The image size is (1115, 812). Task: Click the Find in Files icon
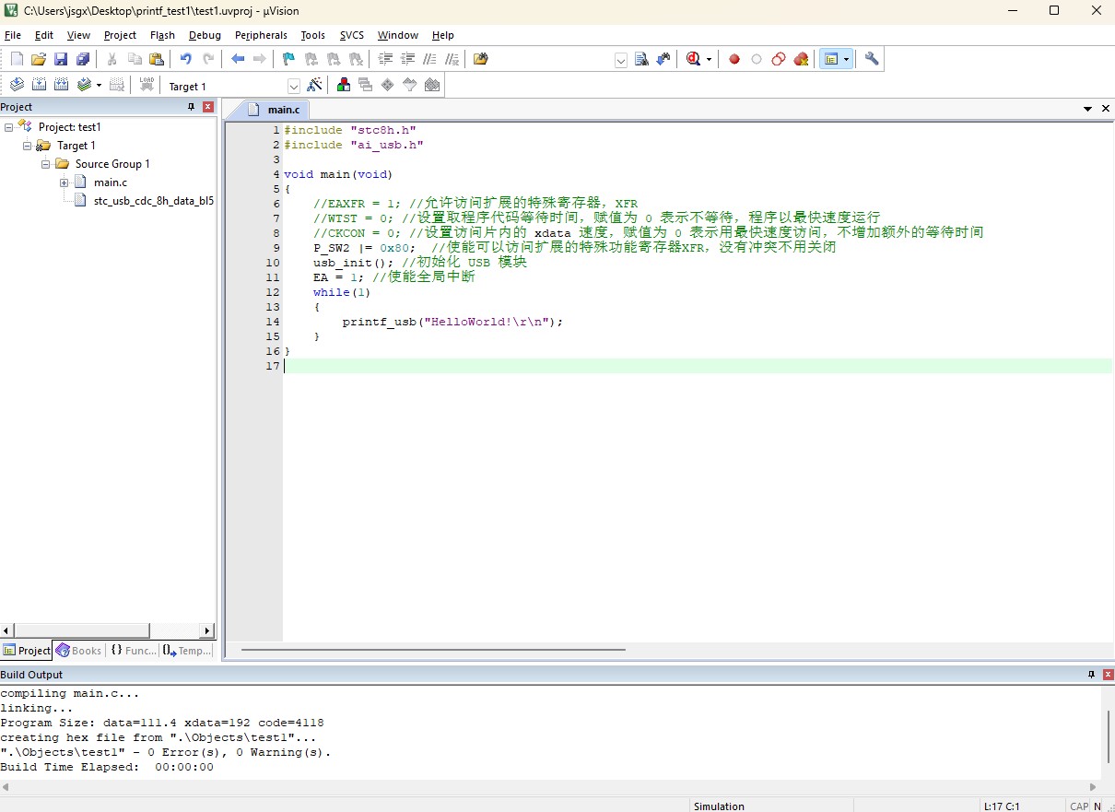tap(642, 59)
